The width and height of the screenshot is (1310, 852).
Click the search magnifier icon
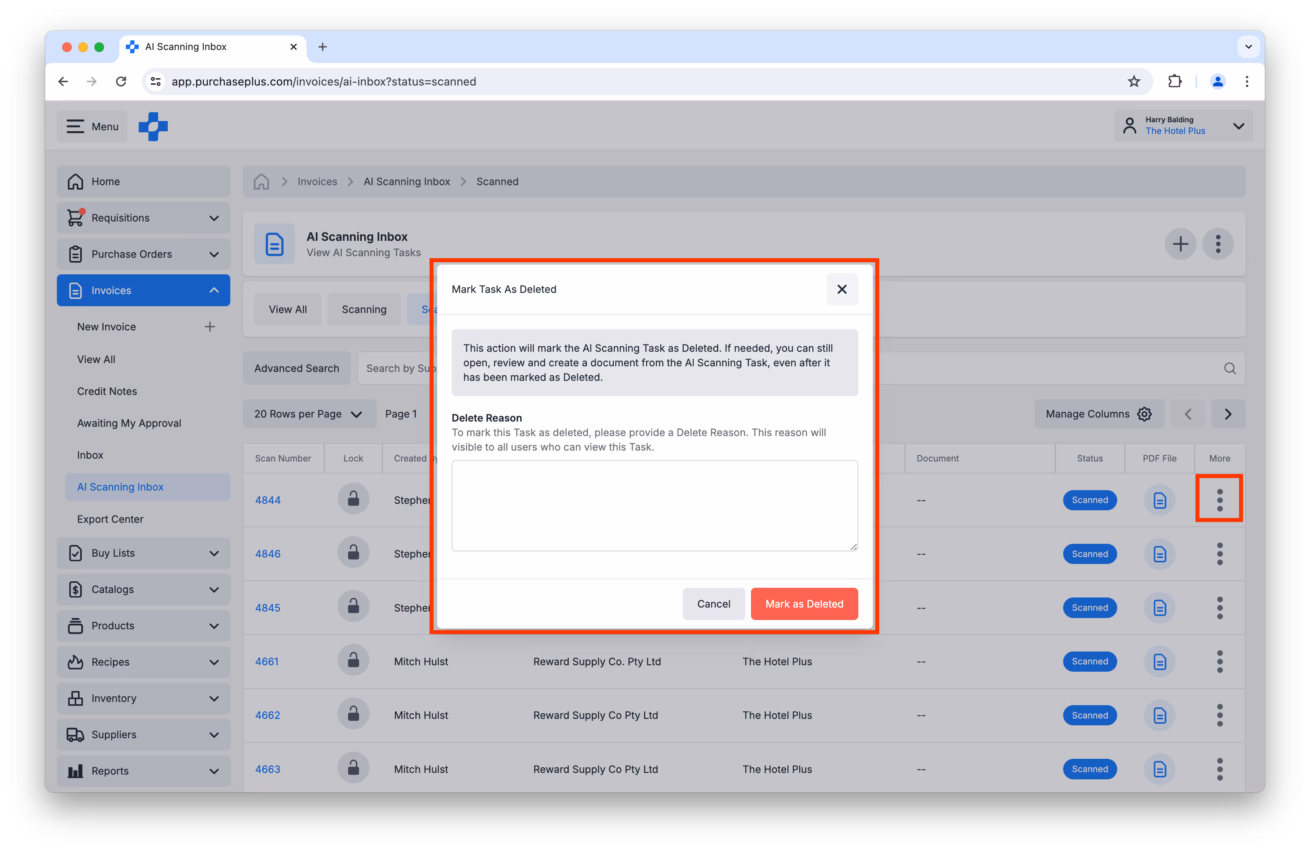[1230, 368]
